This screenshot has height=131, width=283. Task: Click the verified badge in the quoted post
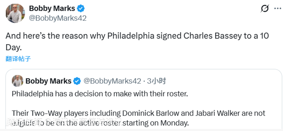[x=77, y=81]
